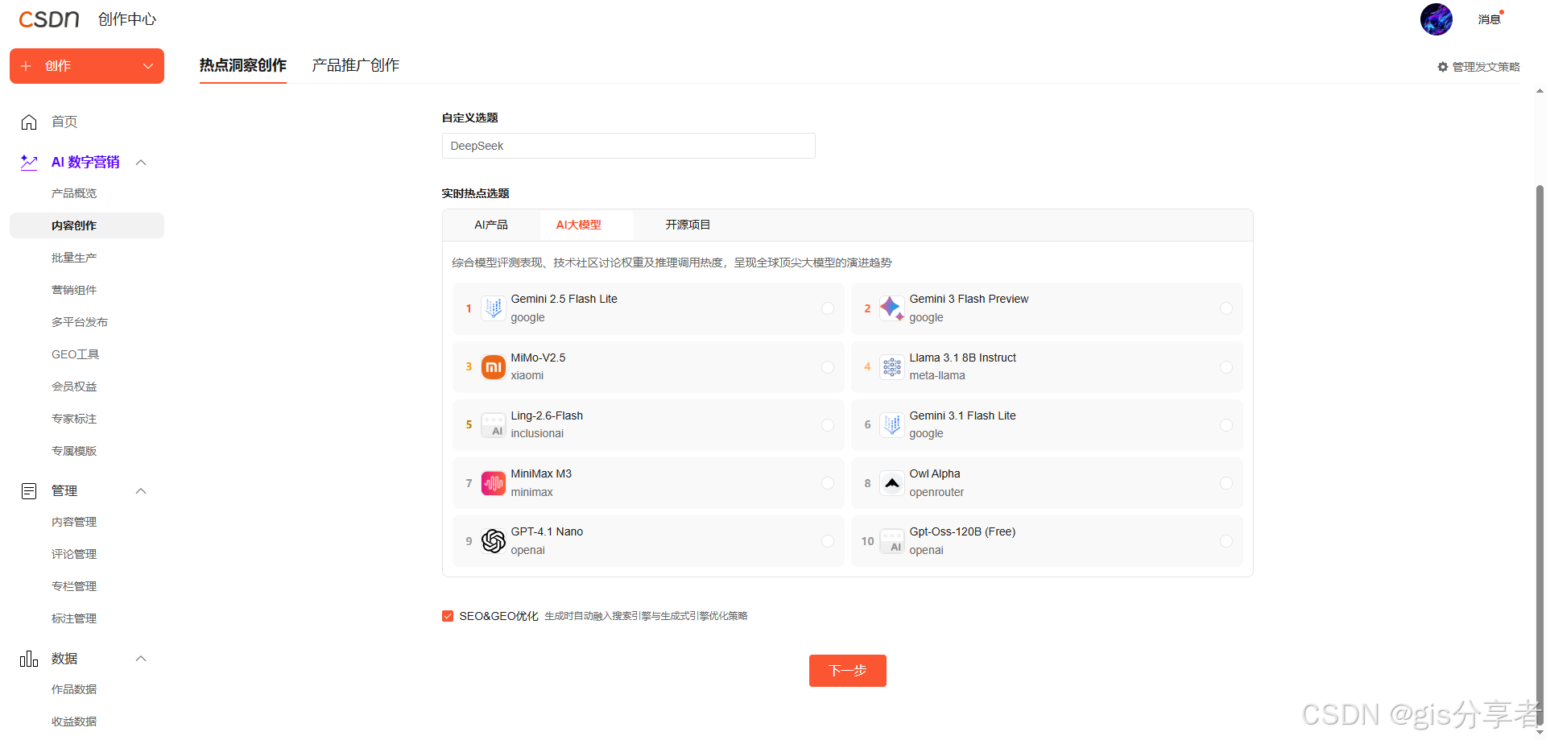The image size is (1546, 740).
Task: Click the AI 数字营销 chart icon
Action: [x=29, y=162]
